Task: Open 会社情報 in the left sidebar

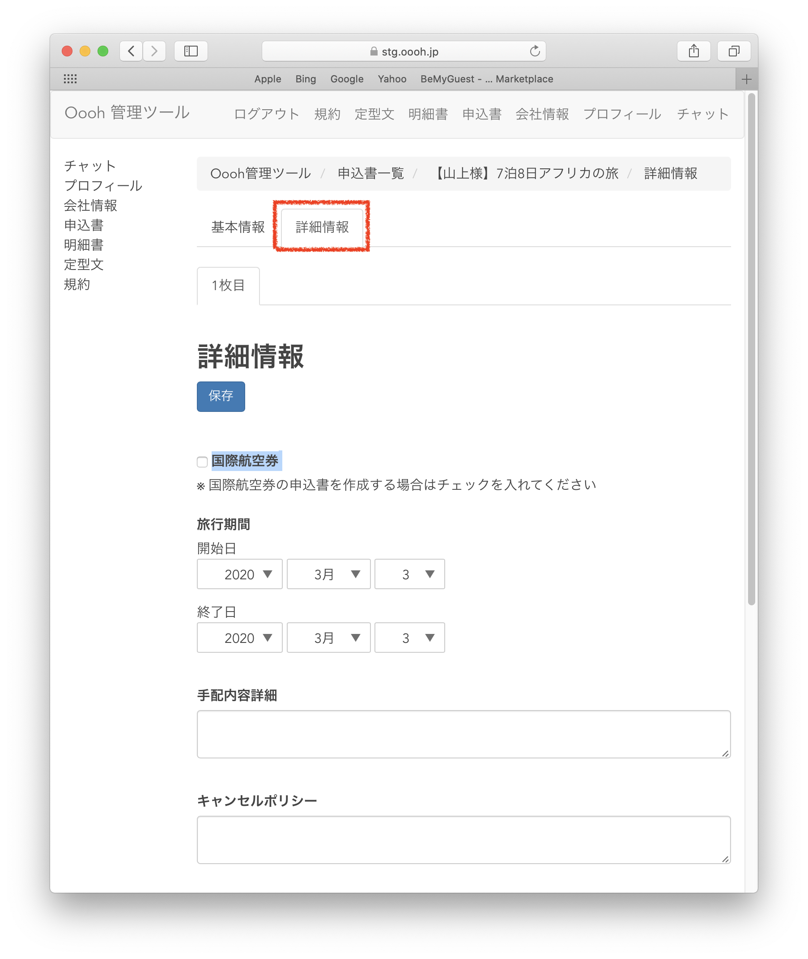Action: pyautogui.click(x=90, y=205)
